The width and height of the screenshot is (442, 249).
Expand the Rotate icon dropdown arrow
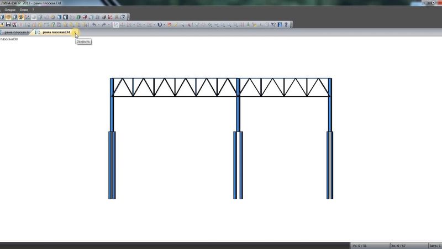pos(164,24)
